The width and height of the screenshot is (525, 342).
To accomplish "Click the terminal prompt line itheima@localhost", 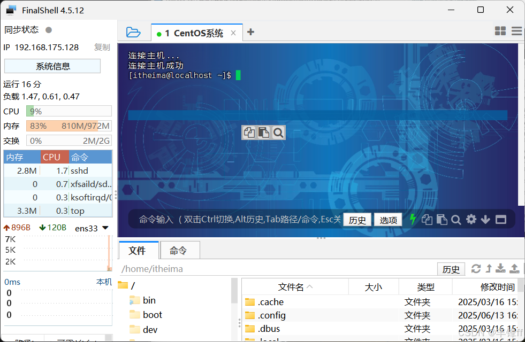I will coord(180,75).
